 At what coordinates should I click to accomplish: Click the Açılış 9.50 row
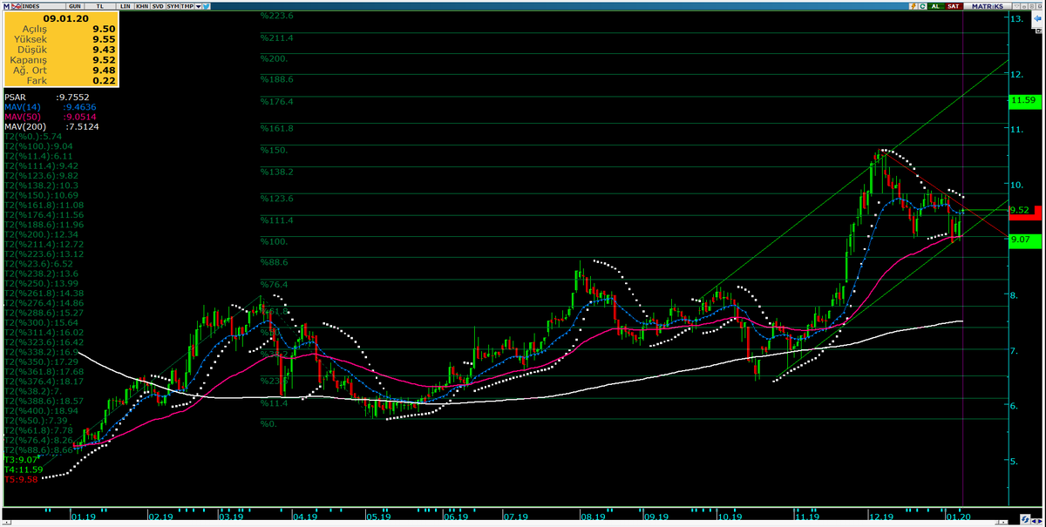tap(61, 29)
